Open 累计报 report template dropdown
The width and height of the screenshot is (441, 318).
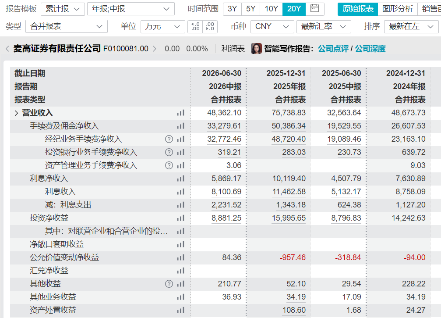[63, 9]
